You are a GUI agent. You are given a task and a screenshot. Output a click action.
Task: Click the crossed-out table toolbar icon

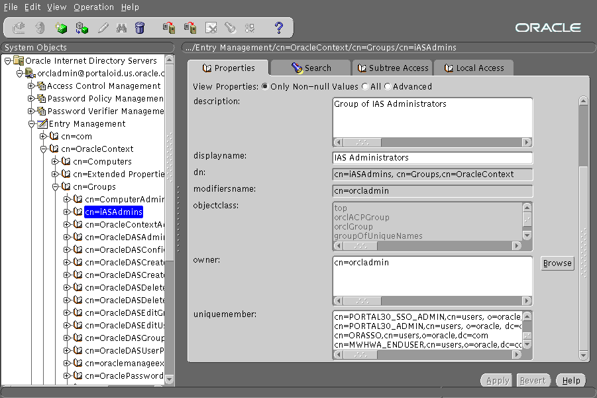(211, 28)
